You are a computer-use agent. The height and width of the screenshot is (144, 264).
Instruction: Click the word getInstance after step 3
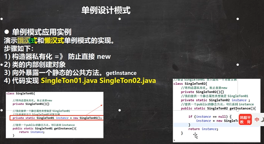click(x=121, y=73)
